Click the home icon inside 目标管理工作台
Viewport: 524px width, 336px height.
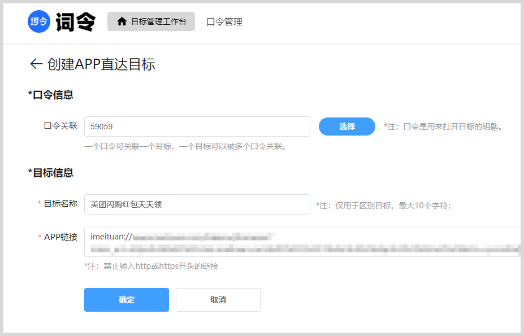click(120, 21)
